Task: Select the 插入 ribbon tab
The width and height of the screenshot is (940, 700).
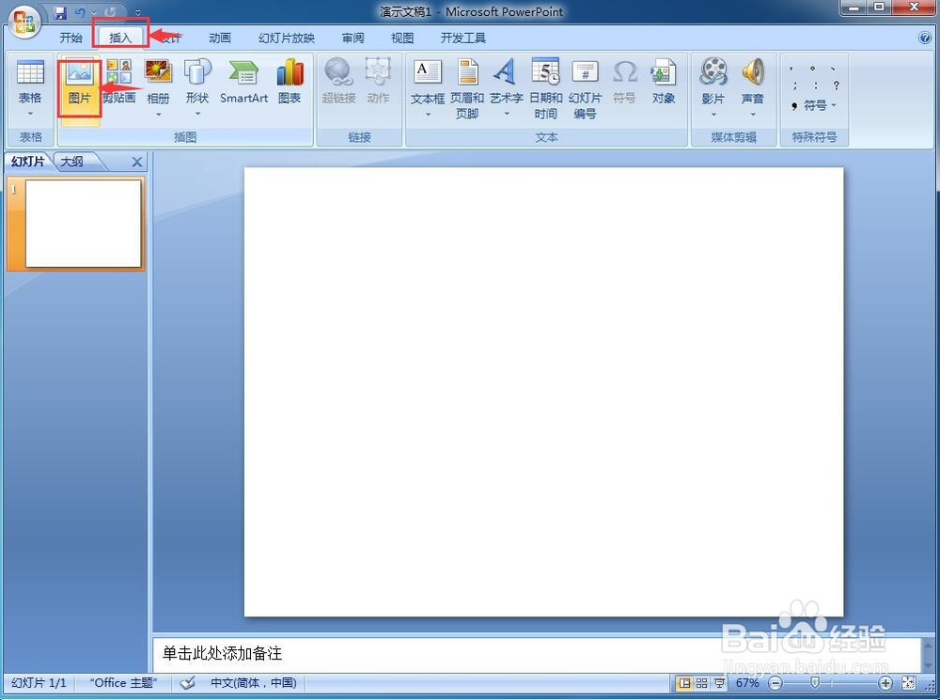Action: (120, 38)
